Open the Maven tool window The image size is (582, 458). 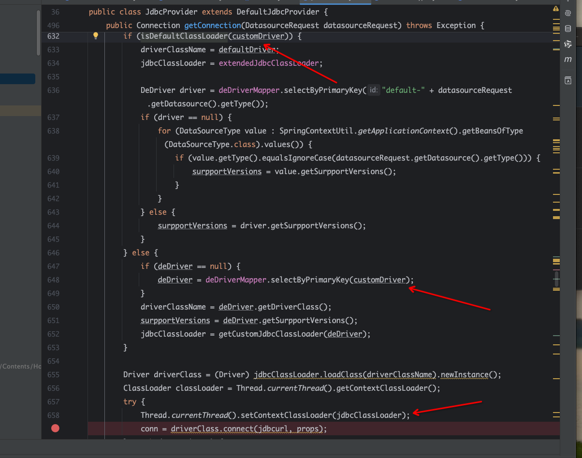568,59
